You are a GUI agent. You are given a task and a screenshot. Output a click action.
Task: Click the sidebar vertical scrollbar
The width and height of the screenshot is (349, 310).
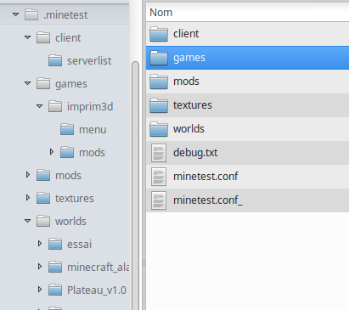pos(135,185)
